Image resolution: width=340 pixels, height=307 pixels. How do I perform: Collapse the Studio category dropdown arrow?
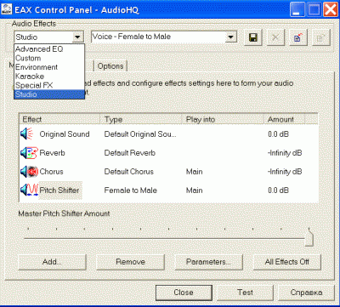tap(77, 37)
